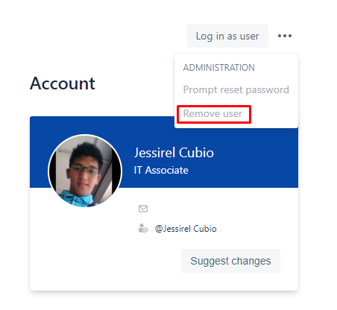The height and width of the screenshot is (310, 337).
Task: Click the Jessirel Cubio name heading
Action: 174,153
